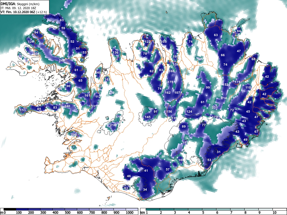The image size is (287, 215).
Task: Click the map value '161'
Action: 87,95
